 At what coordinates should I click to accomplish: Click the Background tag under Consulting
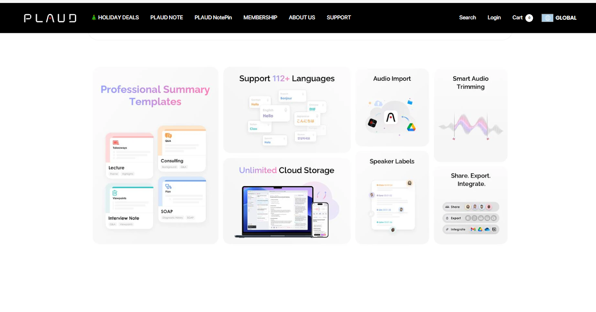click(x=169, y=167)
